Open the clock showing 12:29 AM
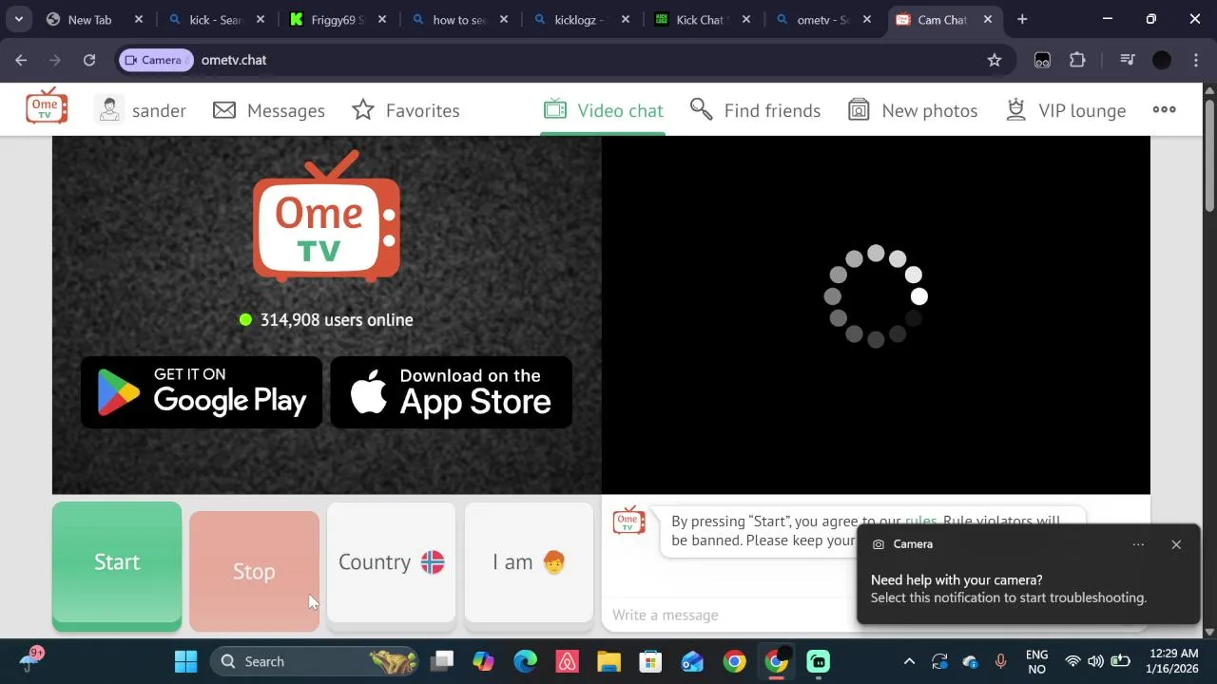This screenshot has height=684, width=1217. [x=1172, y=661]
